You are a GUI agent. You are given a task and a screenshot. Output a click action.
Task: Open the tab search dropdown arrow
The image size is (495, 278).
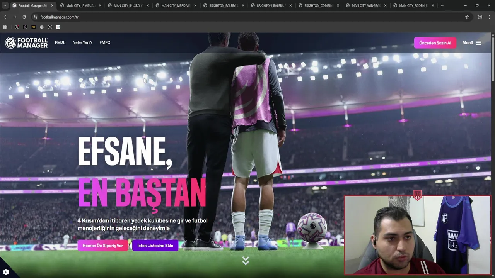[x=5, y=5]
